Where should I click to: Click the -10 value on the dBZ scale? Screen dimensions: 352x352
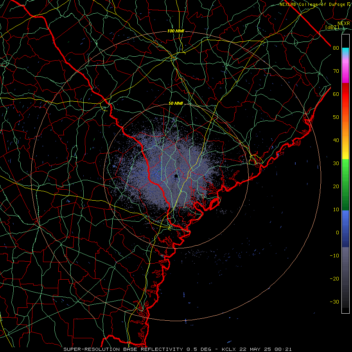(334, 256)
